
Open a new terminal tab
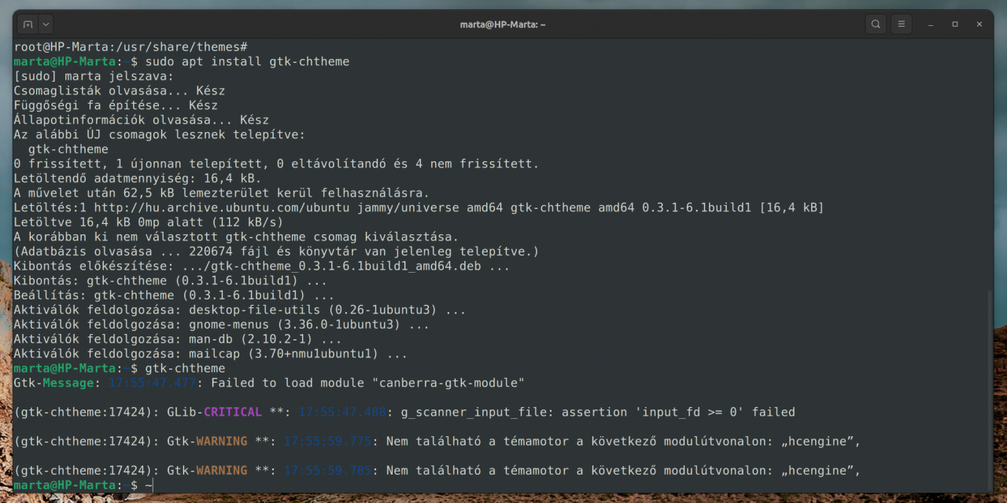(28, 24)
